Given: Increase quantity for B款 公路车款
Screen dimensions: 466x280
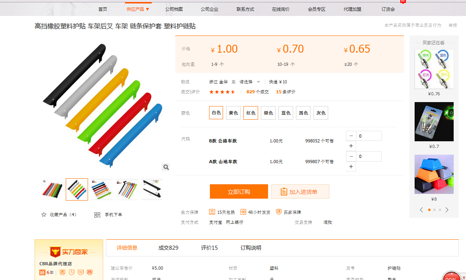Looking at the screenshot, I should point(351,146).
